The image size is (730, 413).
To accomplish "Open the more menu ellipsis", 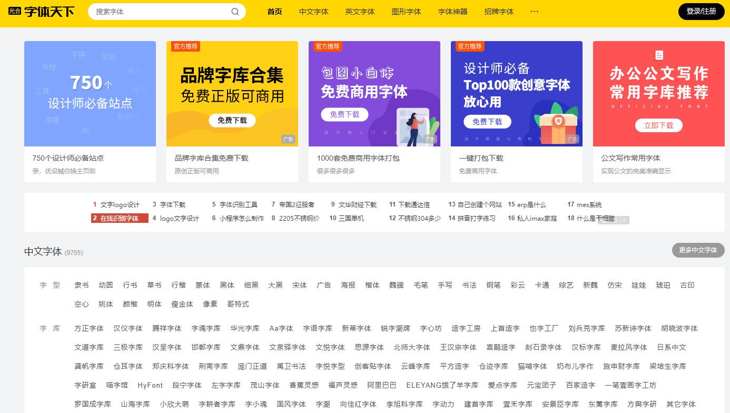I will pos(535,12).
